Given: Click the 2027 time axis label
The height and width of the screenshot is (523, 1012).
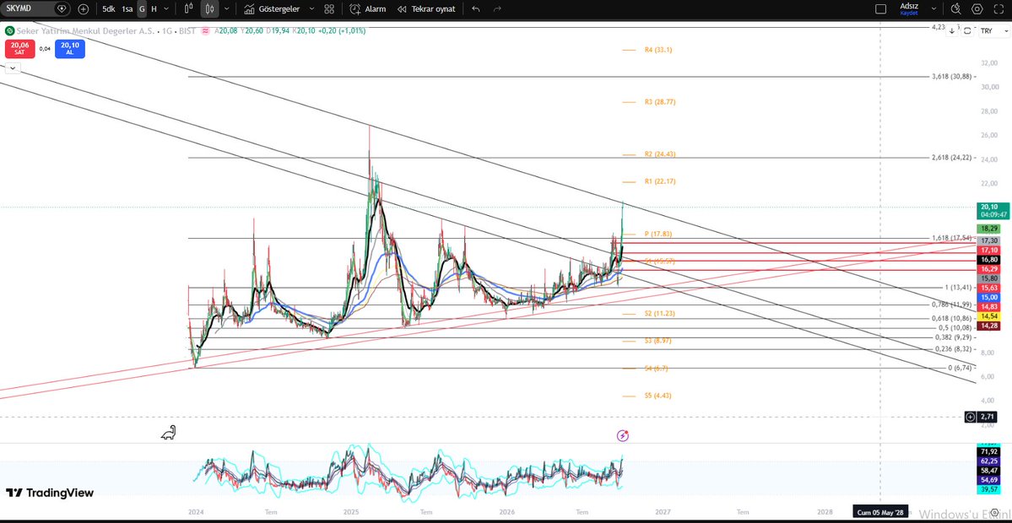Looking at the screenshot, I should coord(663,512).
